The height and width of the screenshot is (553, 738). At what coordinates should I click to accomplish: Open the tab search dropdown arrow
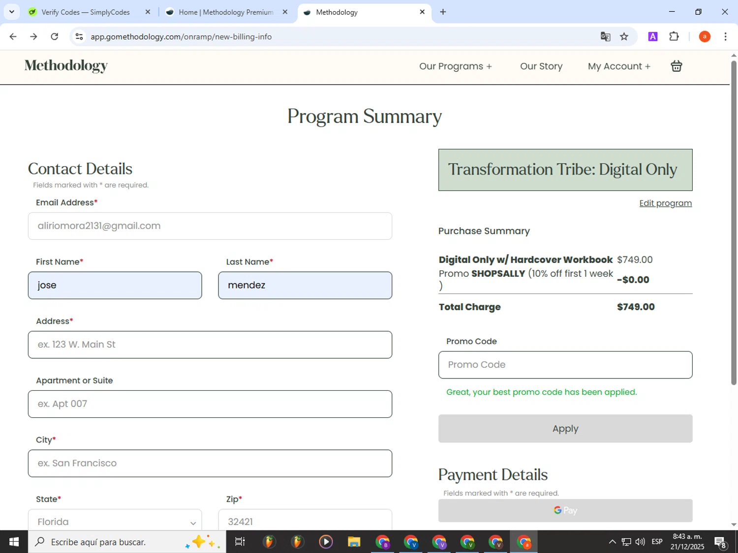point(12,12)
